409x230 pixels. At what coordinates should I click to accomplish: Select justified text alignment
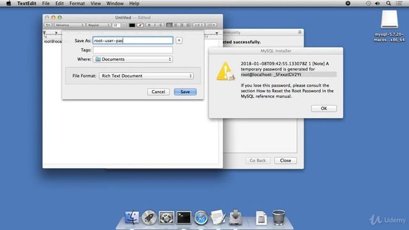coord(188,25)
